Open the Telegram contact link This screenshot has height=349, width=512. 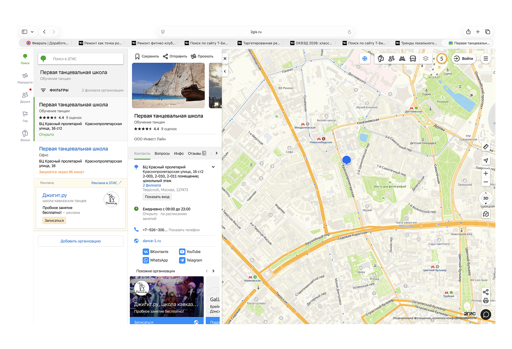click(191, 261)
